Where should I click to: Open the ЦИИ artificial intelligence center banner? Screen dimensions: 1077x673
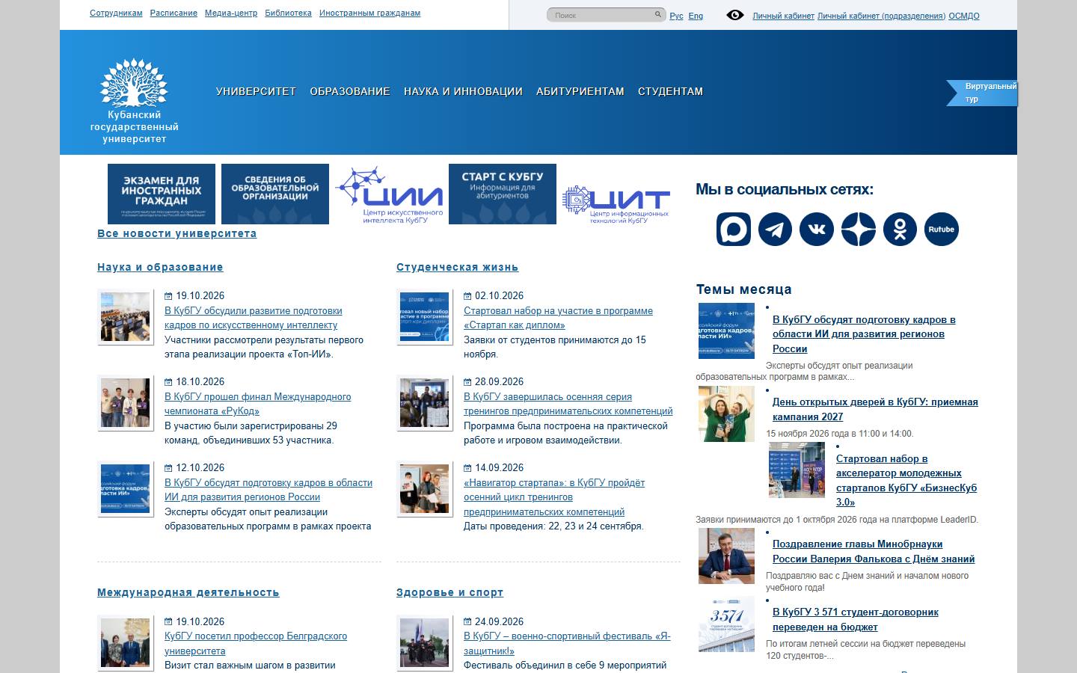click(389, 194)
